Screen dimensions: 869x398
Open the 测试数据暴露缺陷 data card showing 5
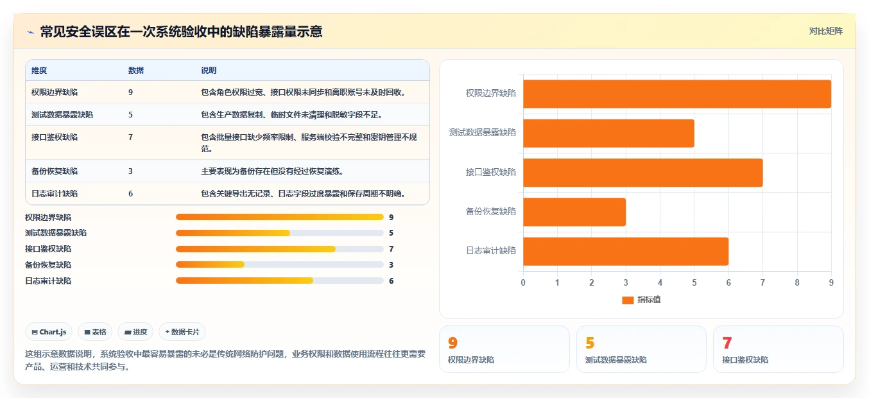[641, 349]
